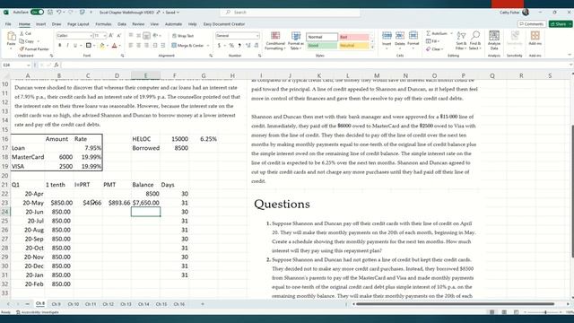Click the Search box in title bar
The width and height of the screenshot is (574, 323).
(290, 13)
